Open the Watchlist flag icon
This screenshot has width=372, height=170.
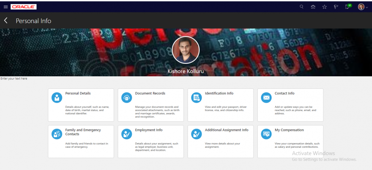pos(336,7)
